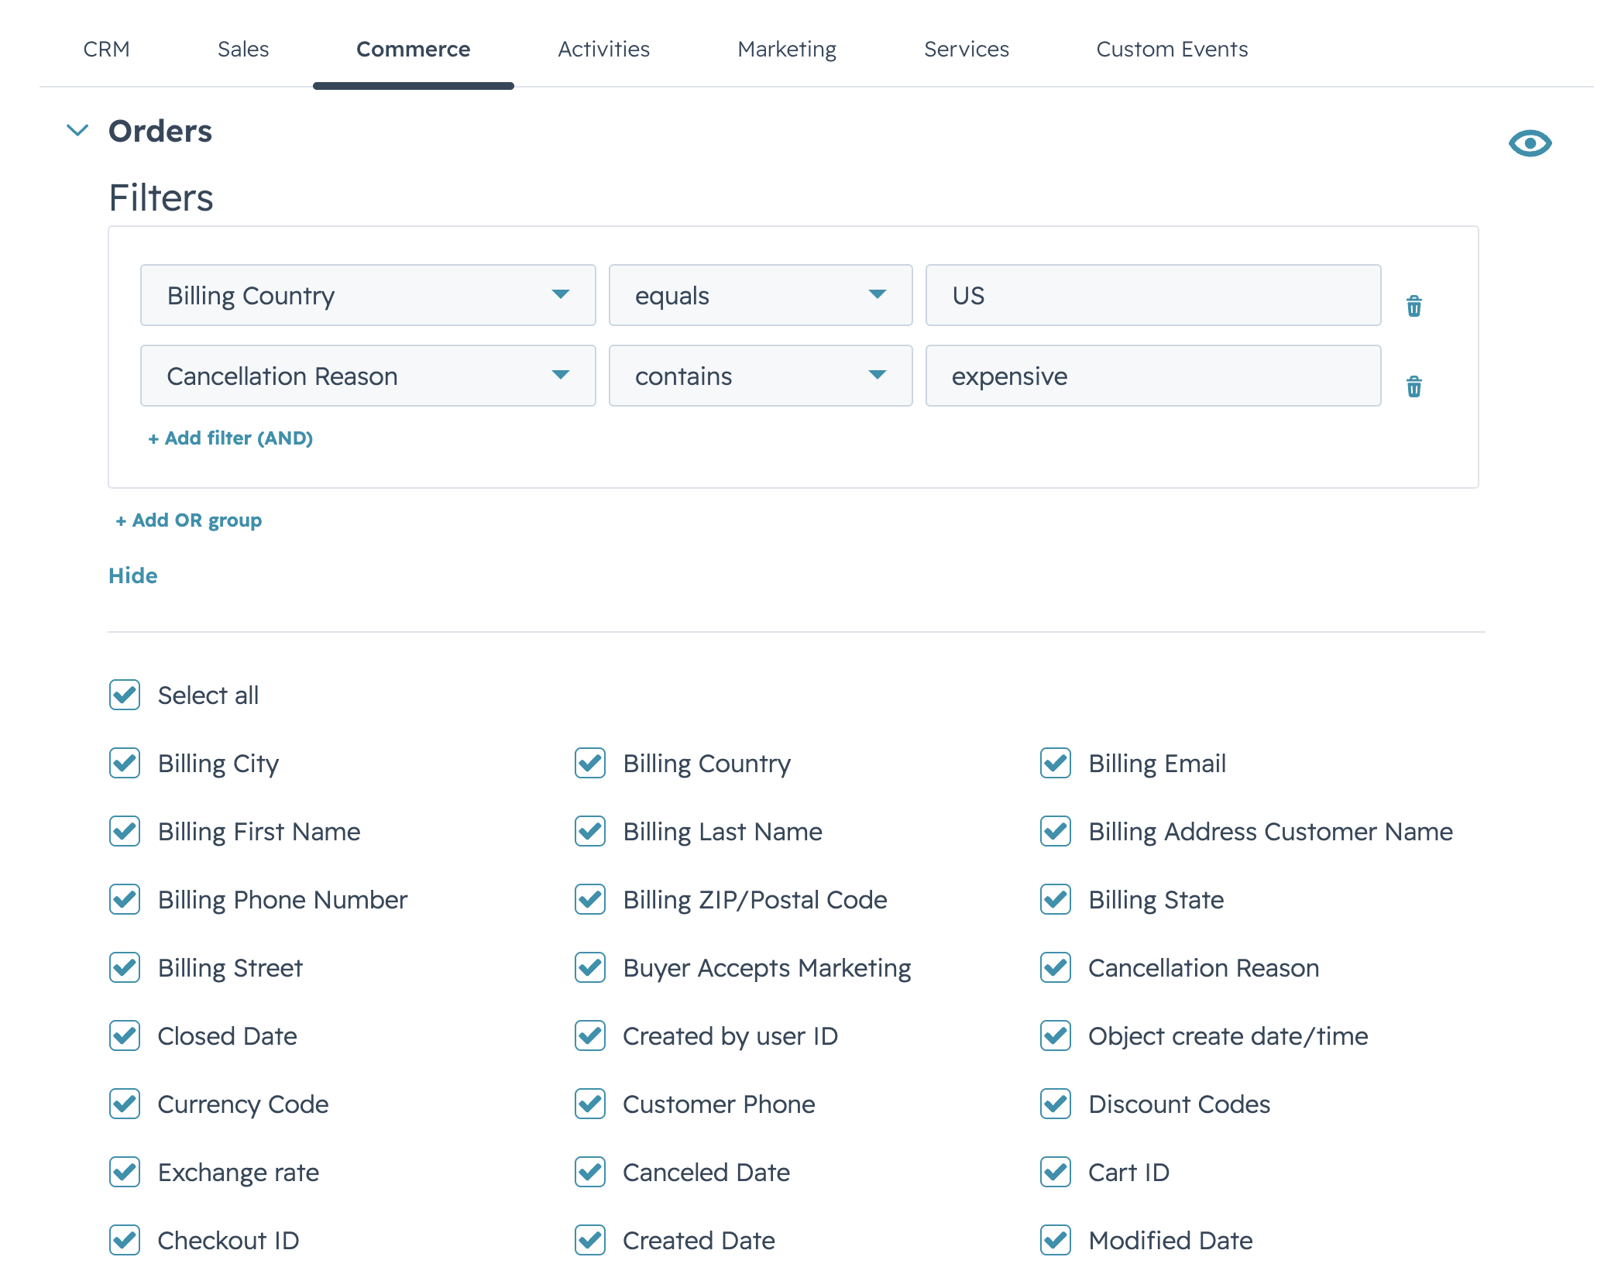Uncheck Billing Street checkbox
This screenshot has width=1611, height=1281.
[x=125, y=967]
